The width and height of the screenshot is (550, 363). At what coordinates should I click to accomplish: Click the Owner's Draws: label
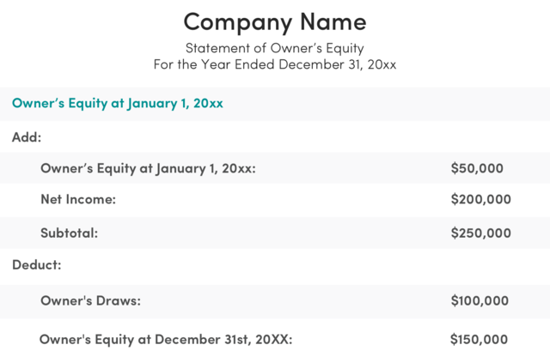pyautogui.click(x=91, y=300)
